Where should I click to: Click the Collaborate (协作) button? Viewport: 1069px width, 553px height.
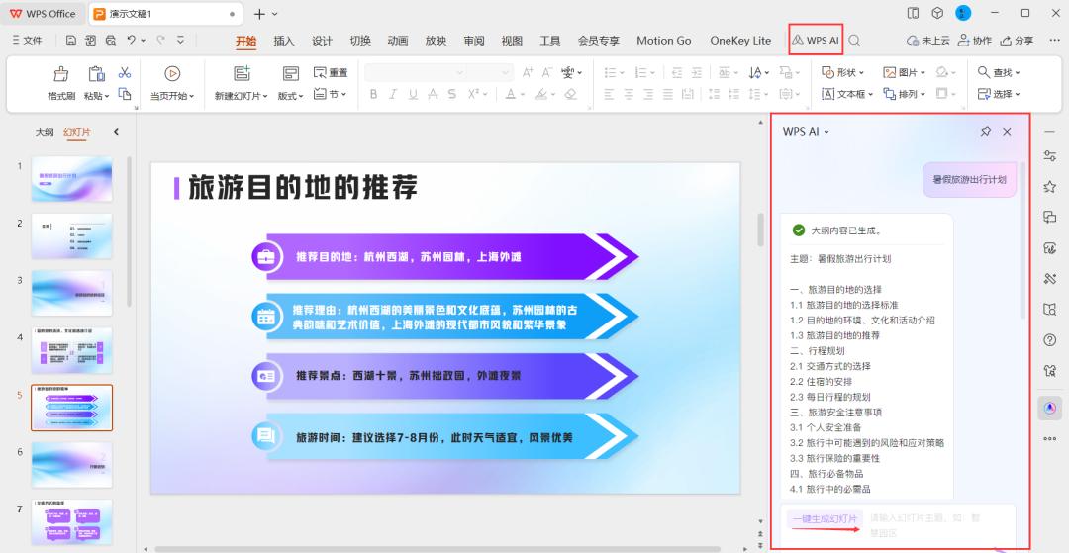(975, 41)
